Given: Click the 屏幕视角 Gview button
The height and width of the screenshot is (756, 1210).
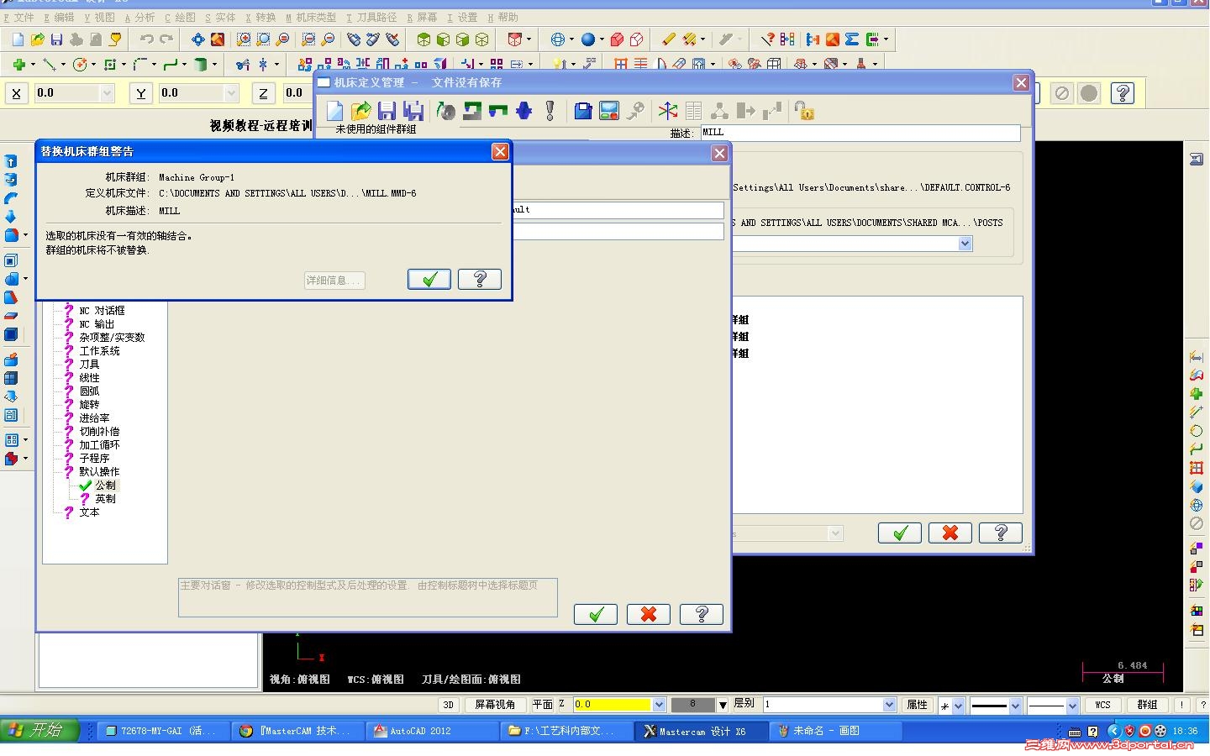Looking at the screenshot, I should pos(495,705).
